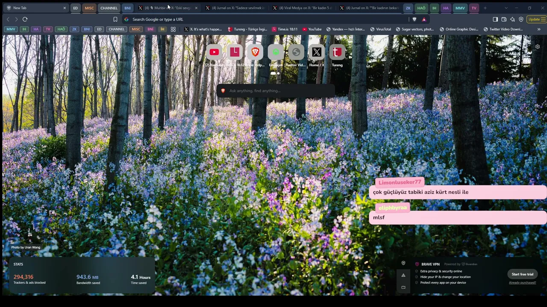The height and width of the screenshot is (307, 547).
Task: Go back to the previous page
Action: pyautogui.click(x=8, y=19)
